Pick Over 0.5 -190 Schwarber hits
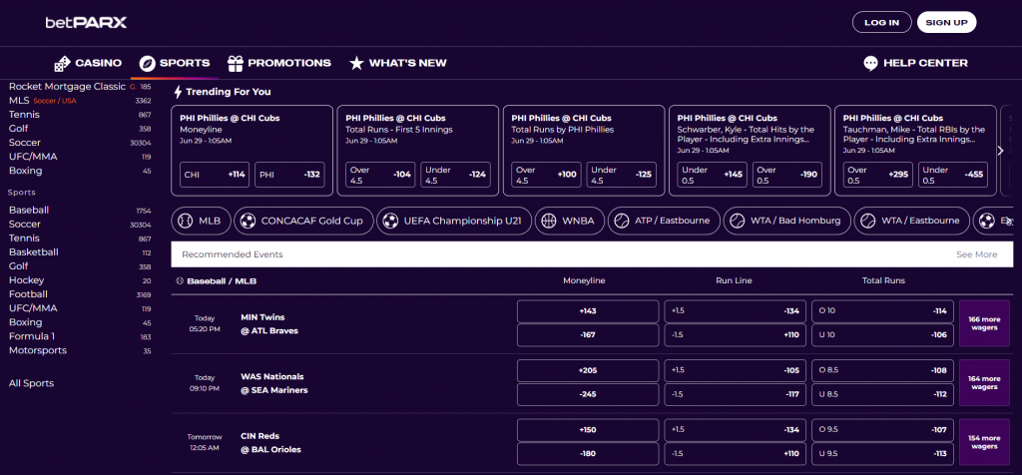The width and height of the screenshot is (1022, 475). (x=787, y=175)
